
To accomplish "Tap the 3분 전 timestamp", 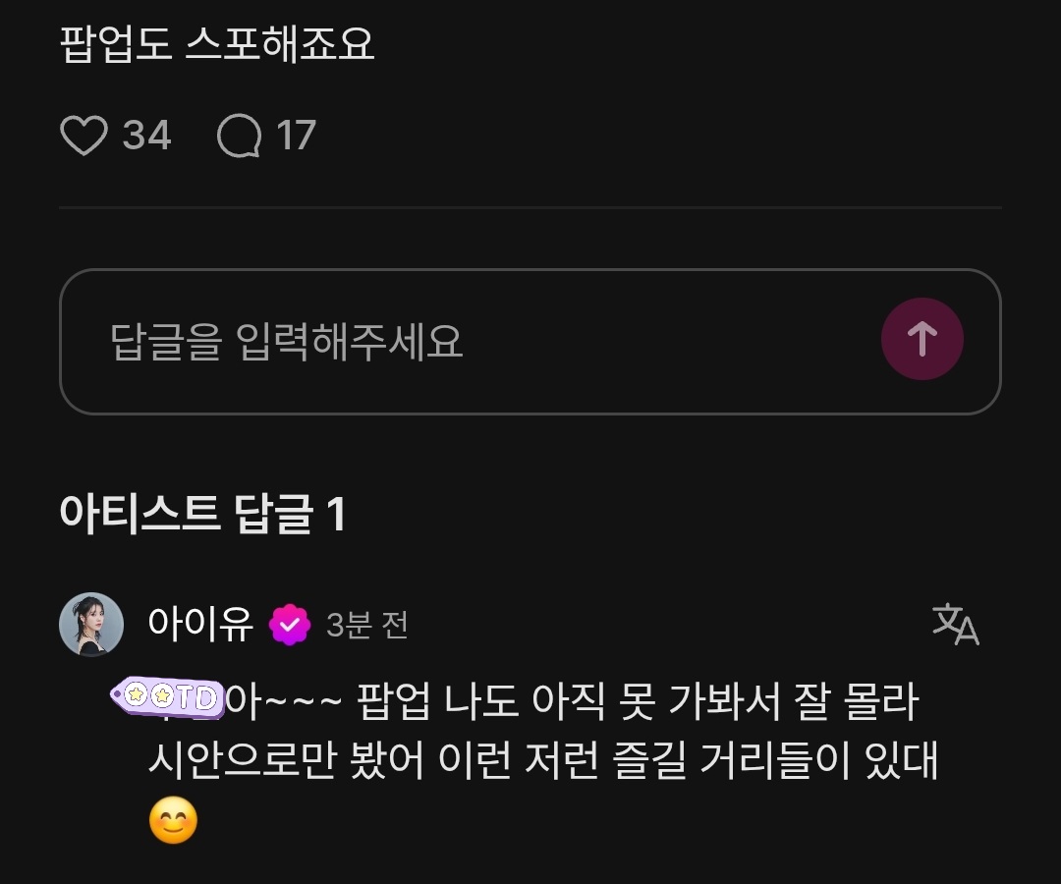I will [367, 625].
